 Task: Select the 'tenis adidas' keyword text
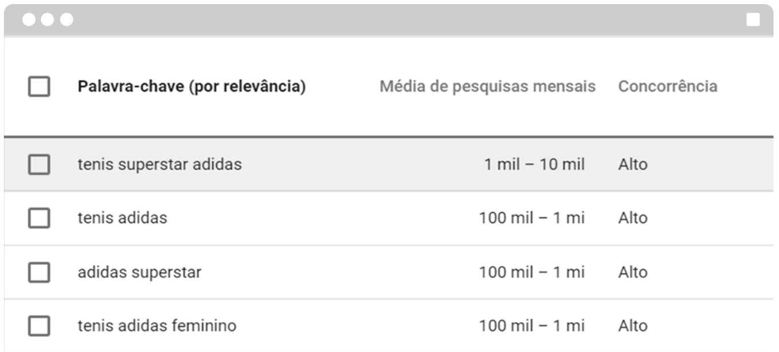[x=122, y=218]
